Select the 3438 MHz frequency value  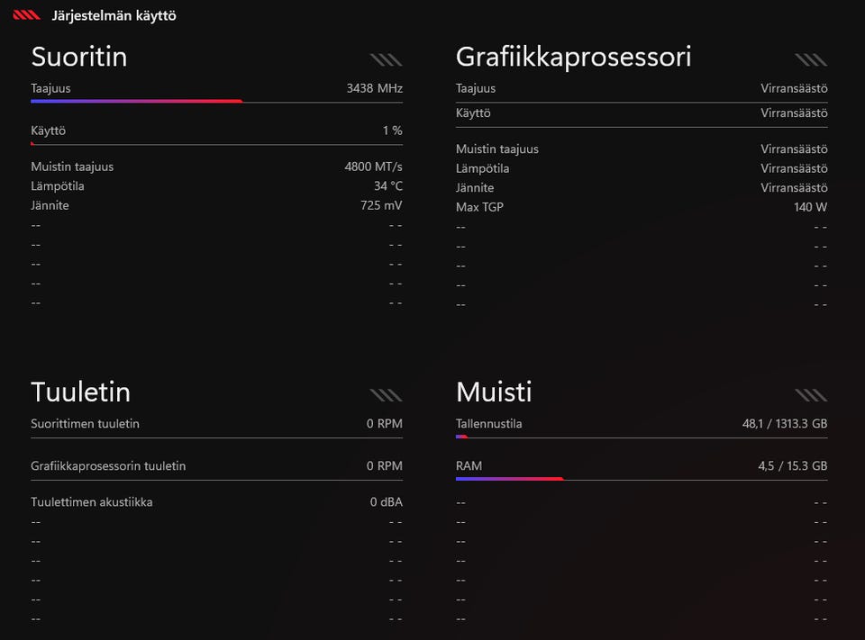(375, 88)
